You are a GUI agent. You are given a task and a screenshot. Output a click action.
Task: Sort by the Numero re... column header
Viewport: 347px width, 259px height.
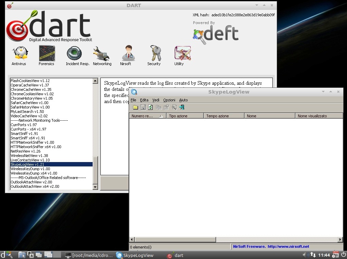(x=148, y=116)
